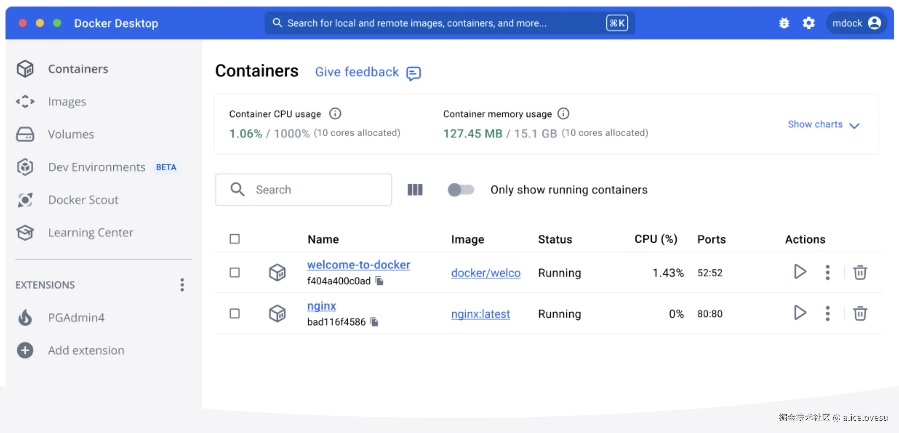The width and height of the screenshot is (899, 433).
Task: Open the nginx:latest image link
Action: point(480,314)
